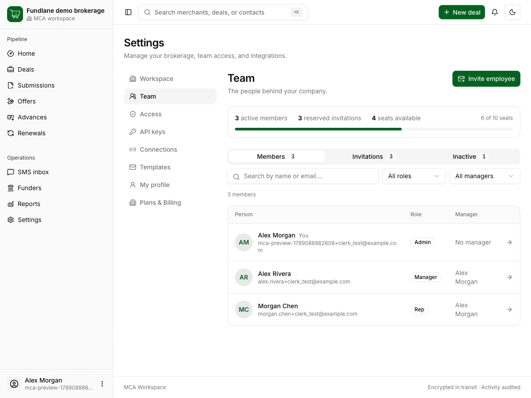This screenshot has width=531, height=398.
Task: Focus the search by name or email field
Action: pos(303,176)
